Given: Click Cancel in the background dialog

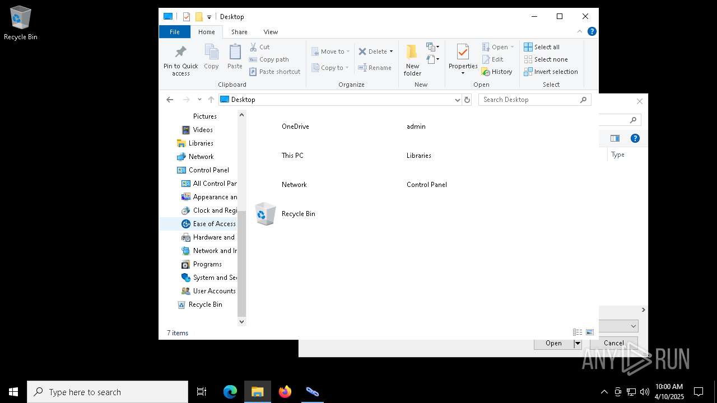Looking at the screenshot, I should [x=614, y=343].
